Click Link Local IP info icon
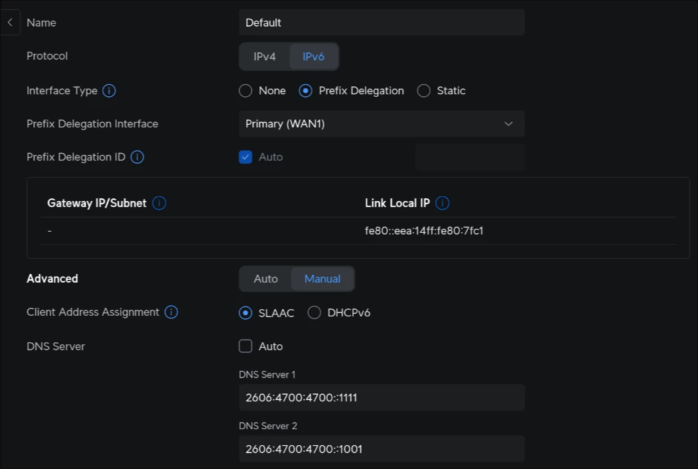 pyautogui.click(x=443, y=203)
